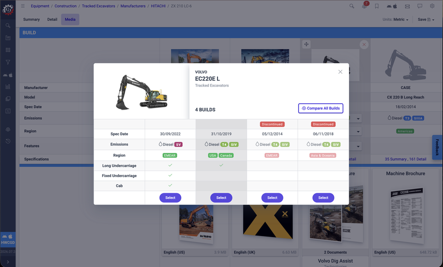Select the 30/09/2022 build

click(x=170, y=198)
